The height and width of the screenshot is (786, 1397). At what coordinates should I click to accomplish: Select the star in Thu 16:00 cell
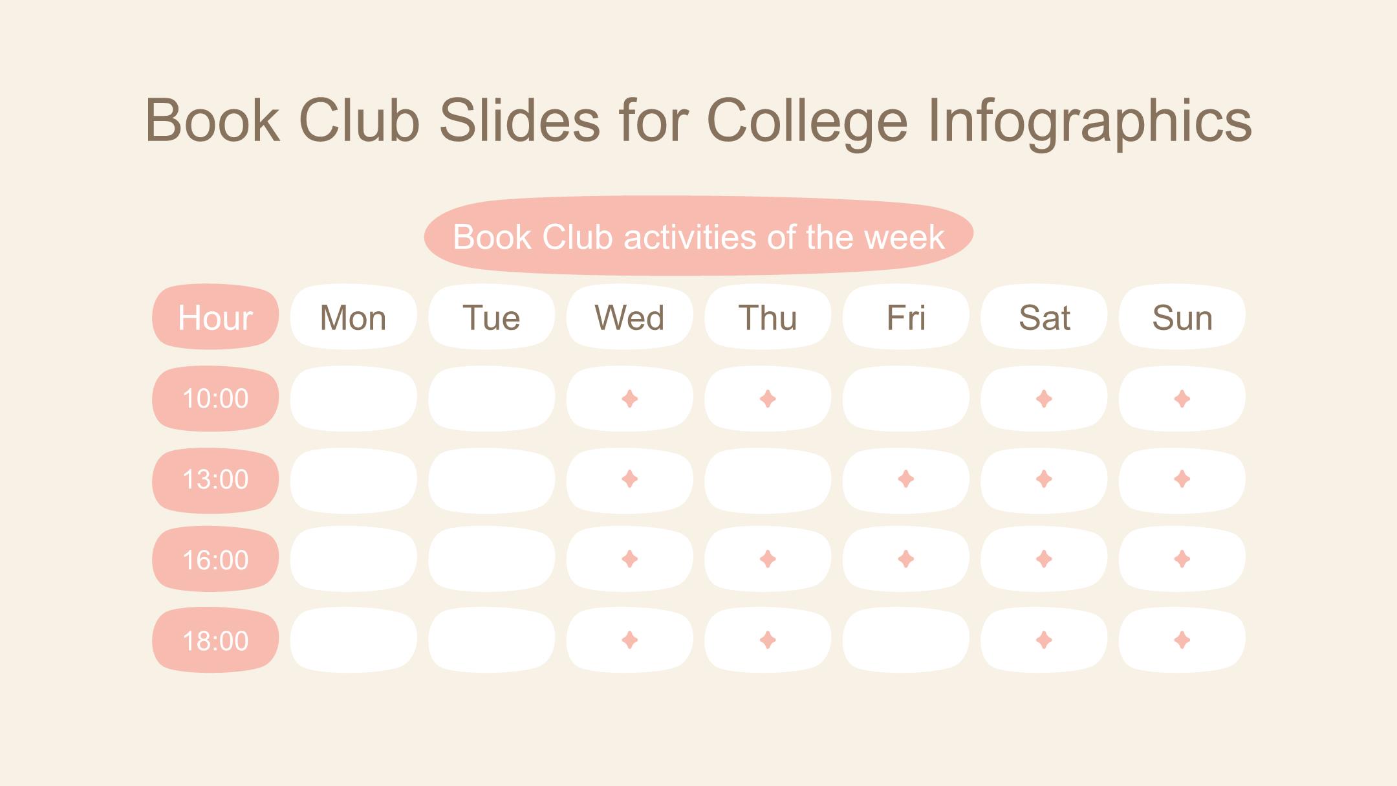[768, 559]
